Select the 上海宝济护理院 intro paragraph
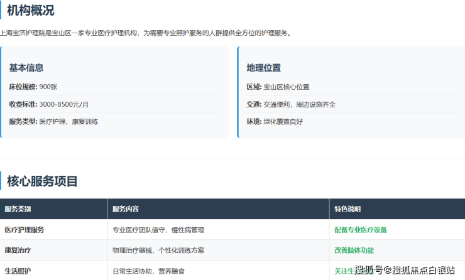This screenshot has height=280, width=465. pyautogui.click(x=145, y=33)
